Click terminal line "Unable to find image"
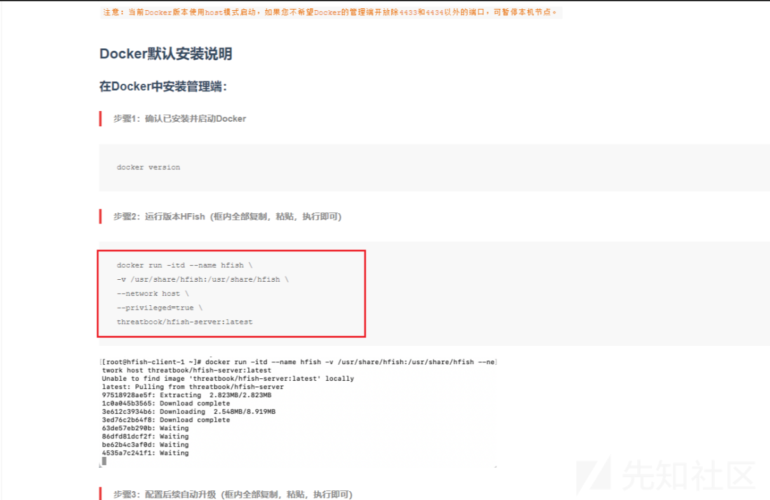Screen dimensions: 770x500 tap(228, 378)
